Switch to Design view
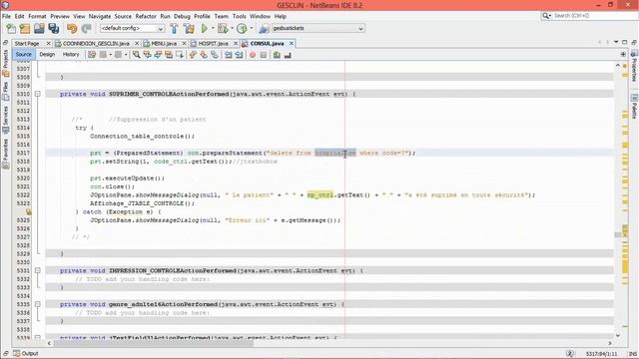 (x=47, y=54)
